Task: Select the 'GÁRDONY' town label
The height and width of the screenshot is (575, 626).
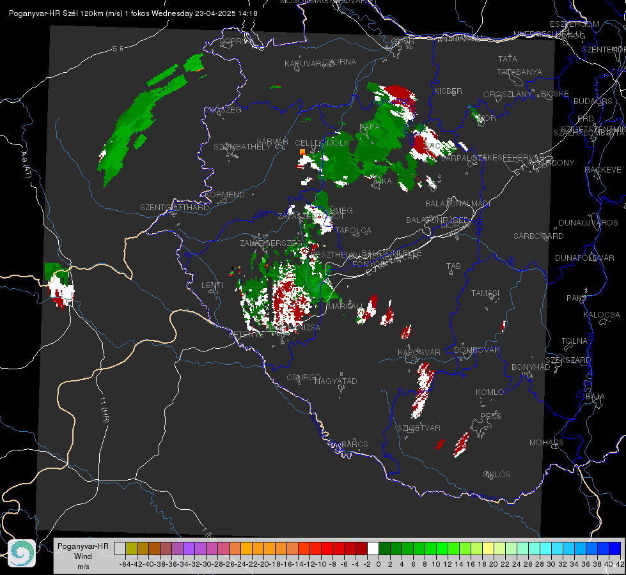Action: 556,163
